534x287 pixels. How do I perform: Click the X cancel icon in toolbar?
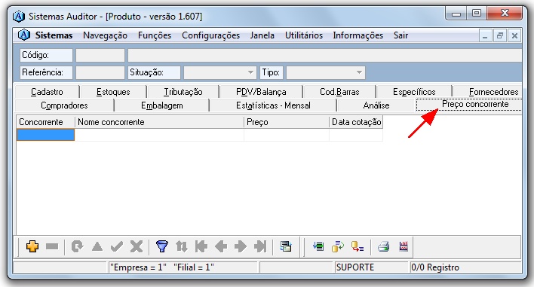137,246
